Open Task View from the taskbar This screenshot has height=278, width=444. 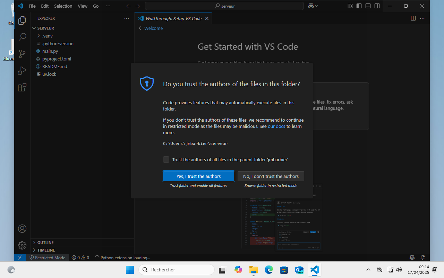223,270
